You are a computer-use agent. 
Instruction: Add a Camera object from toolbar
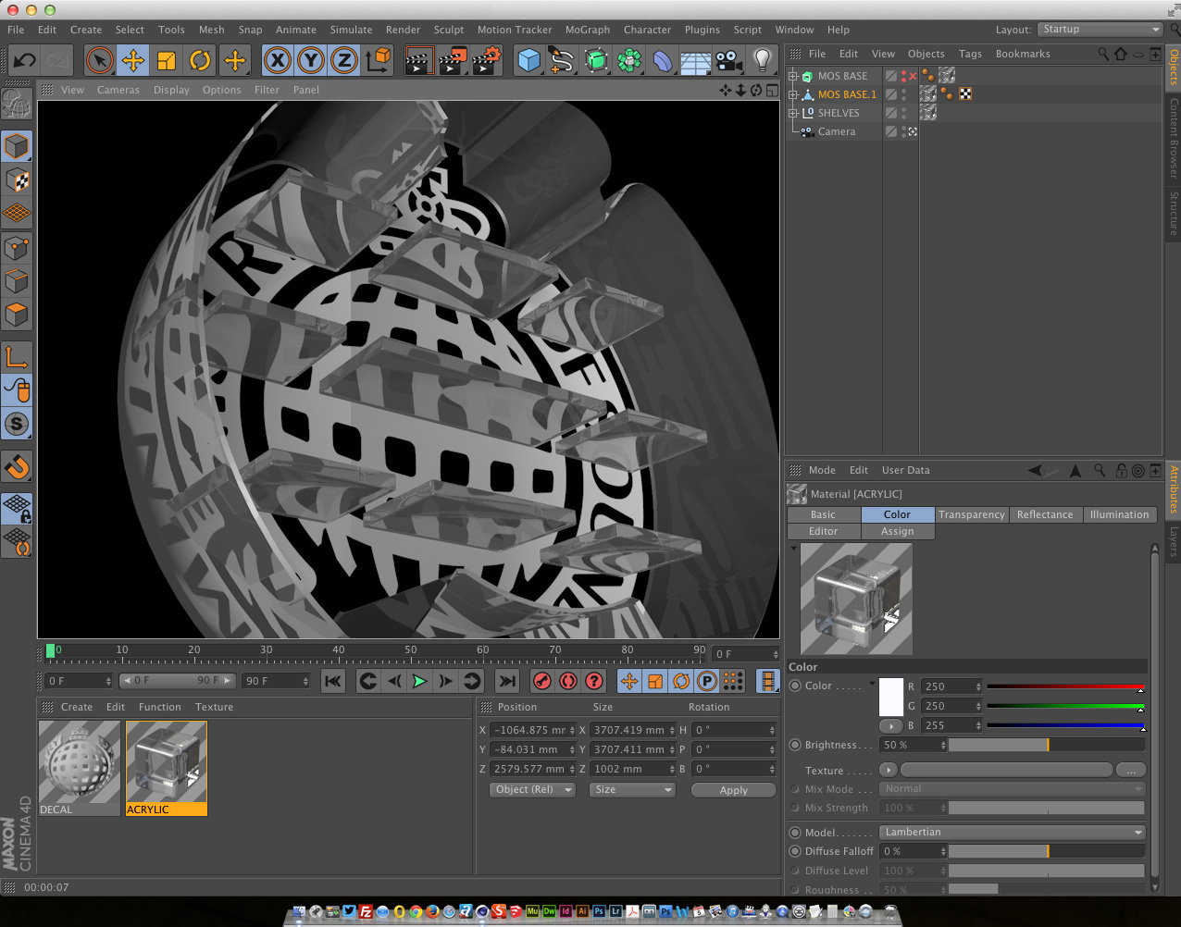tap(729, 61)
